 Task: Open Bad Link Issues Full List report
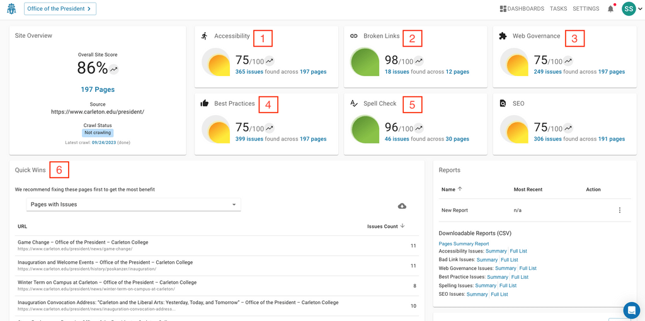click(509, 260)
